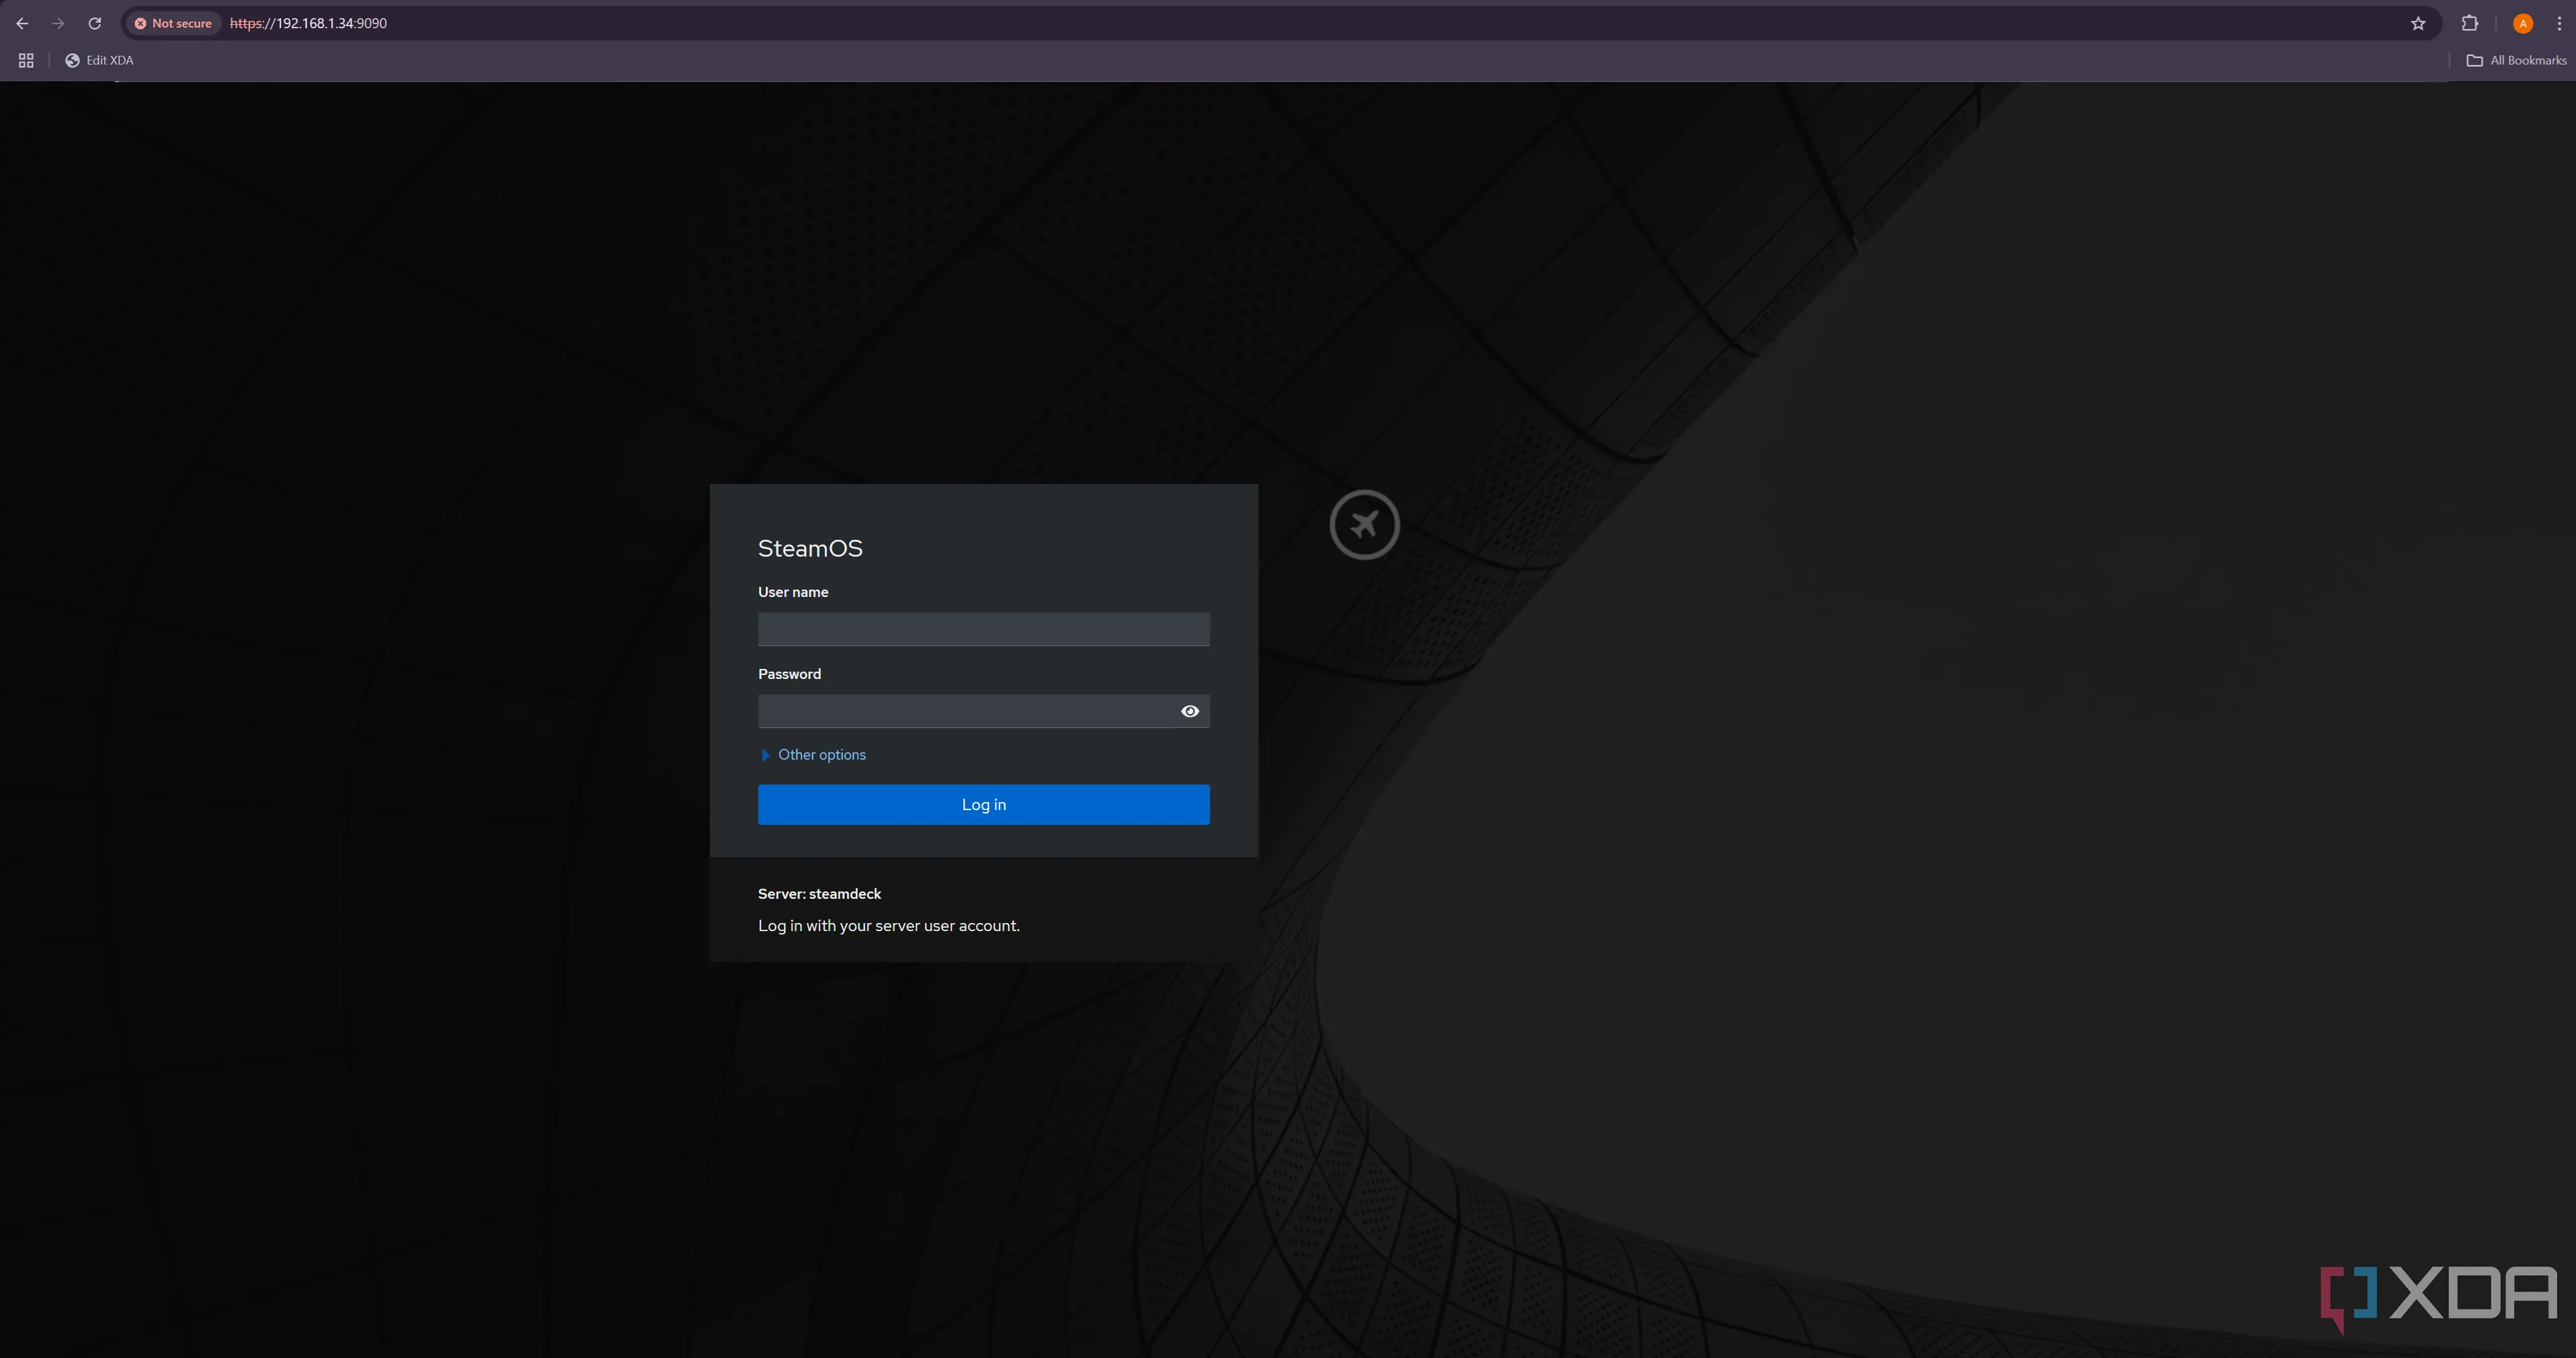Viewport: 2576px width, 1358px height.
Task: Bookmark this page with the star icon
Action: tap(2417, 23)
